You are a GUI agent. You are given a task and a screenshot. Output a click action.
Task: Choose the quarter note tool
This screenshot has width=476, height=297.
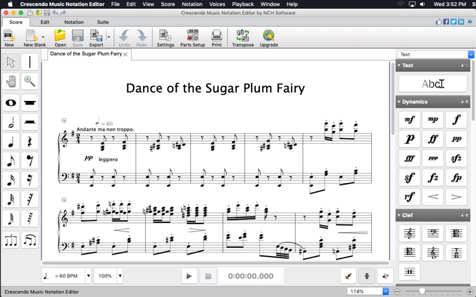point(11,141)
